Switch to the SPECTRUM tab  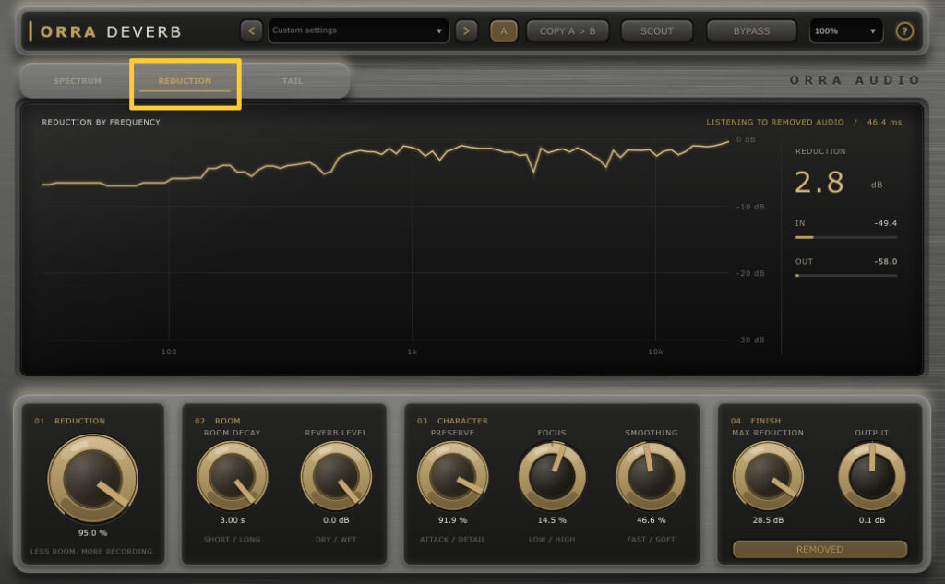78,81
